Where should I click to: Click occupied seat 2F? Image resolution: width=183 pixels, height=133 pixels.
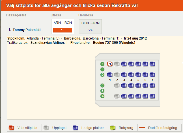(117, 64)
